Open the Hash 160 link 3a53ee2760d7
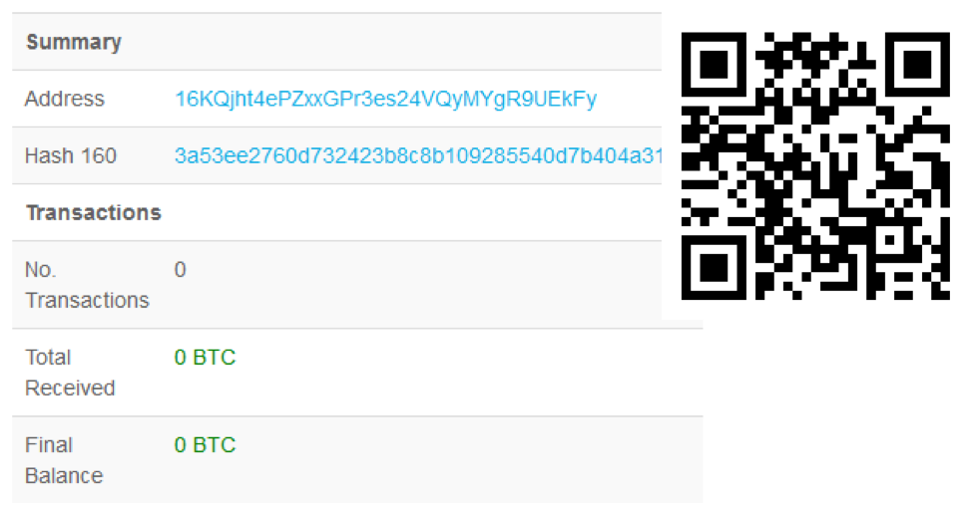The image size is (972, 516). pyautogui.click(x=418, y=156)
